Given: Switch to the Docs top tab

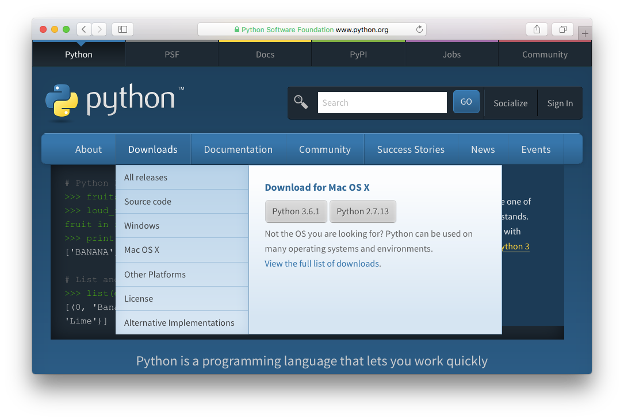Looking at the screenshot, I should 265,55.
